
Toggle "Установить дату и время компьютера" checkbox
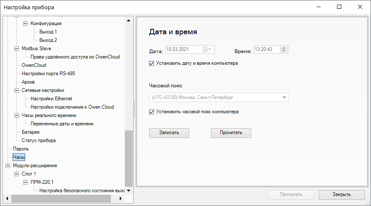tap(152, 64)
